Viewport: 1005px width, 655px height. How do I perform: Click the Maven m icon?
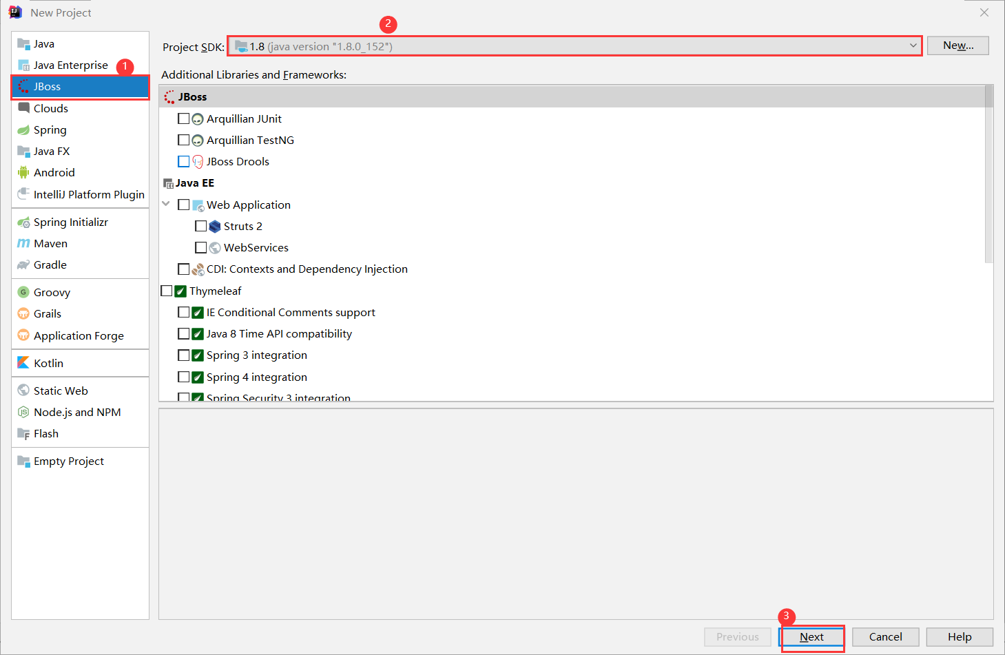coord(23,244)
